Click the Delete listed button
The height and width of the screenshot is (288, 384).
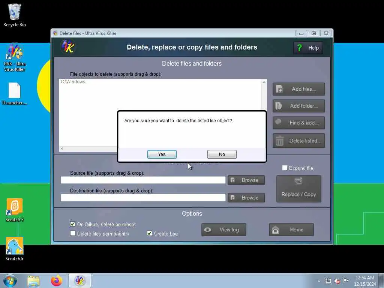pos(299,141)
